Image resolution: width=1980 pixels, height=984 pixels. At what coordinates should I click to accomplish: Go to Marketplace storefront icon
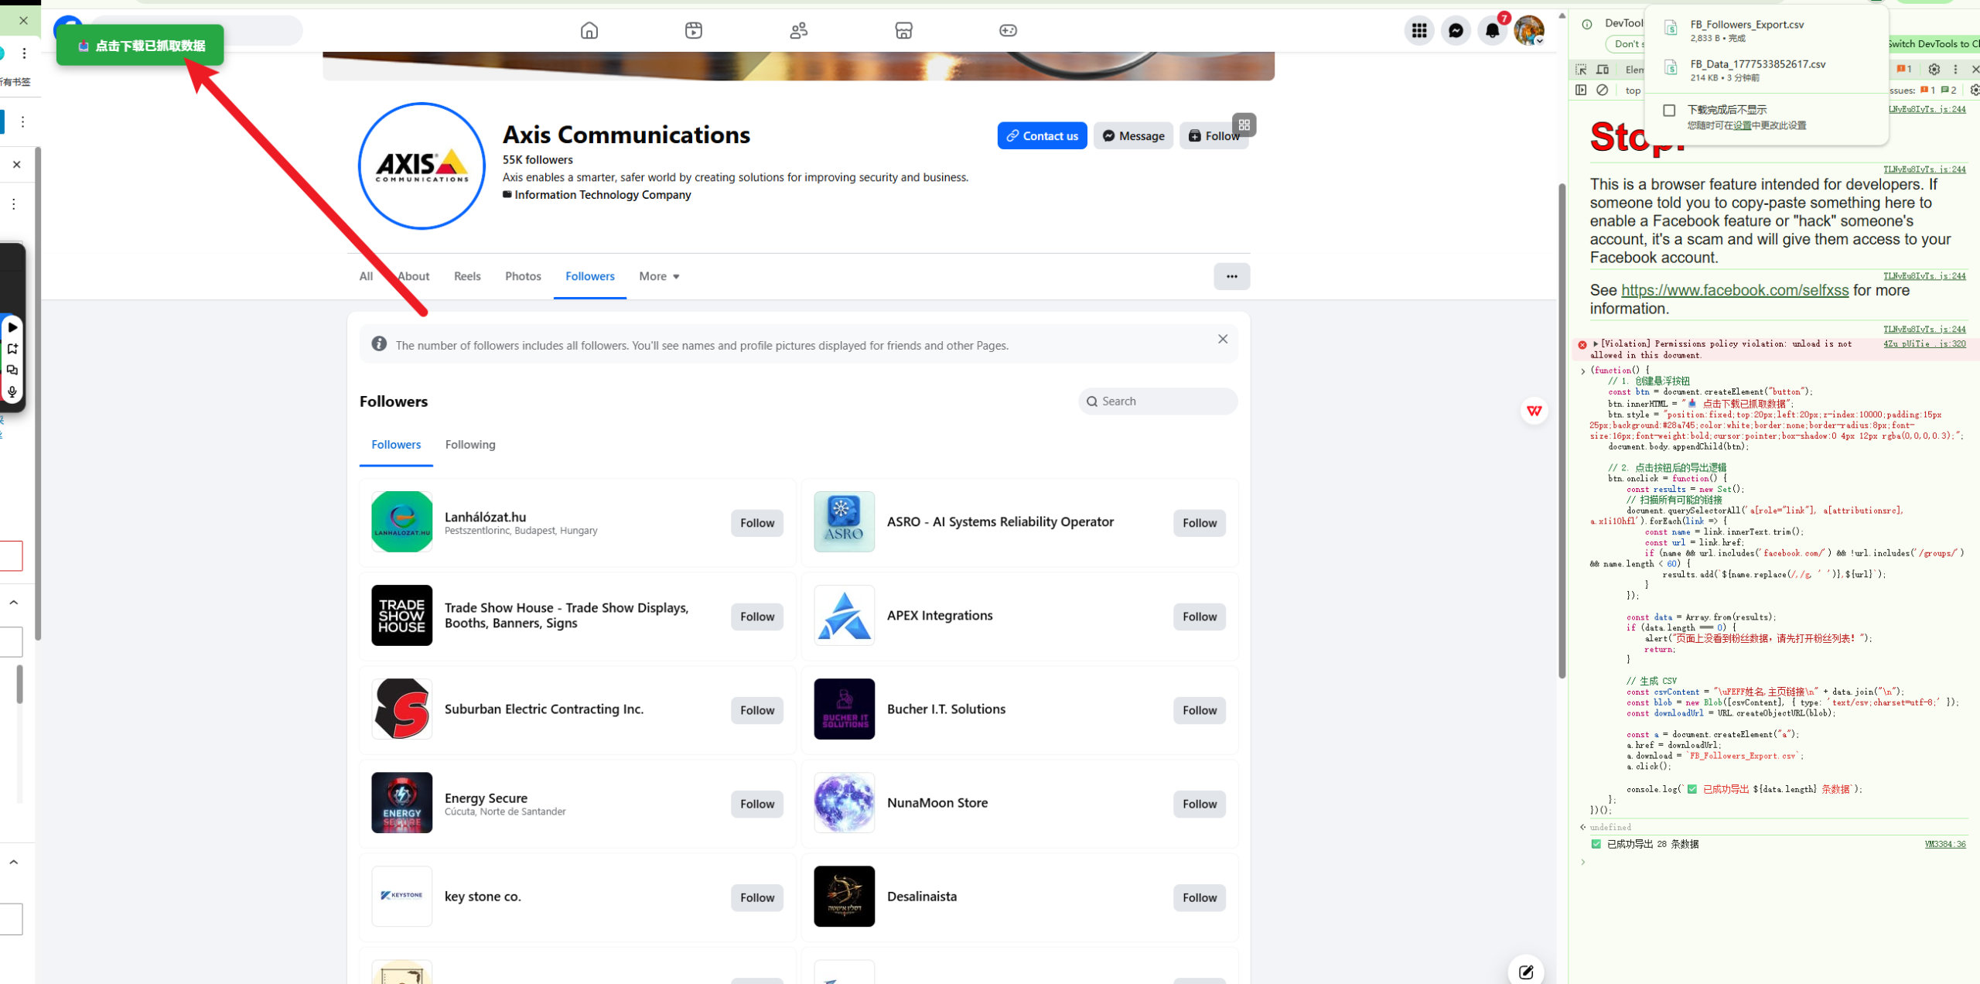(x=903, y=31)
